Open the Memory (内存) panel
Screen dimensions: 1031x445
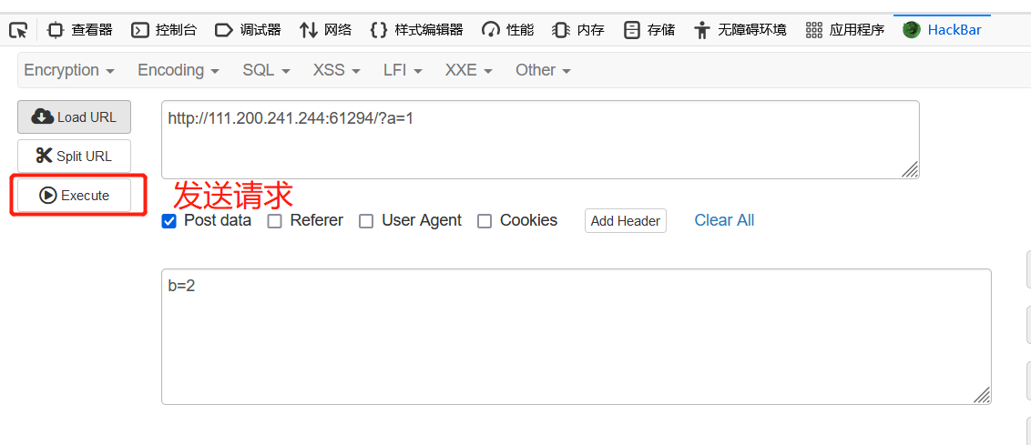click(579, 30)
